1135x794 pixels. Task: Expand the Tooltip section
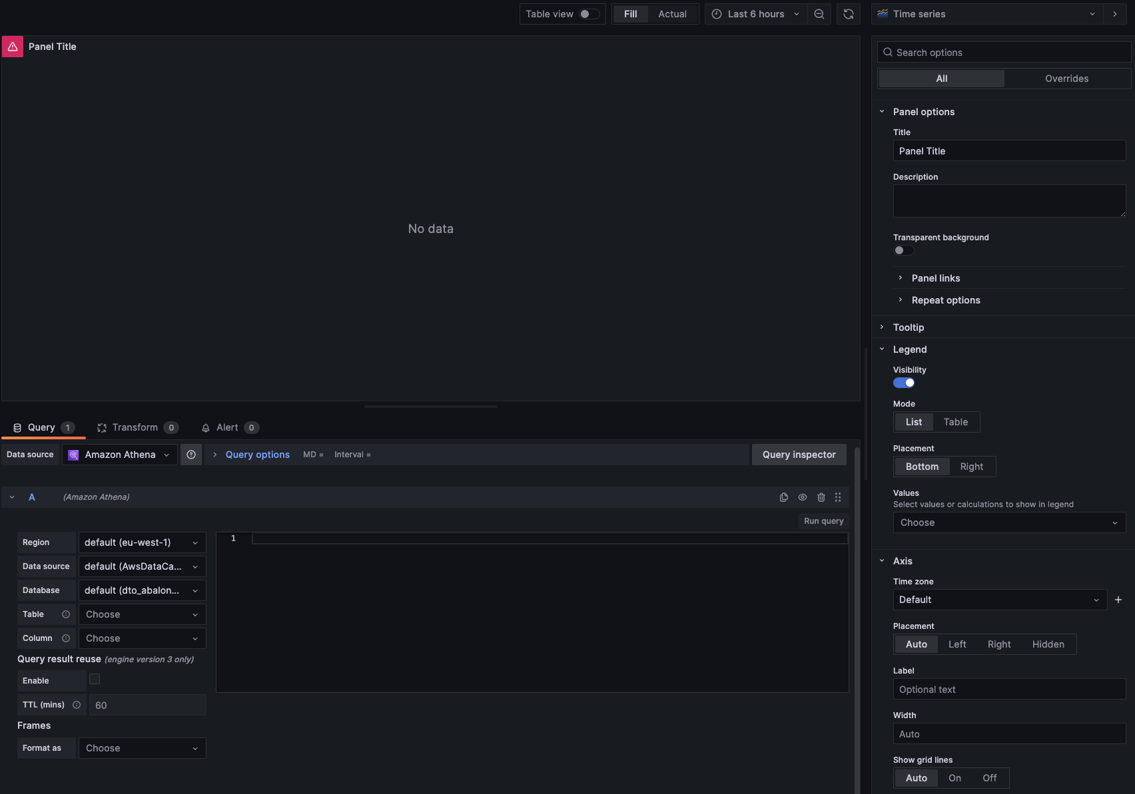pos(908,327)
